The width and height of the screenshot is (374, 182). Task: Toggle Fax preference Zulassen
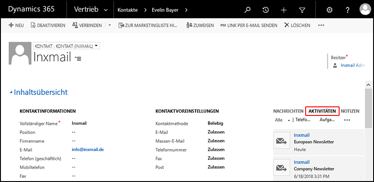(x=216, y=158)
